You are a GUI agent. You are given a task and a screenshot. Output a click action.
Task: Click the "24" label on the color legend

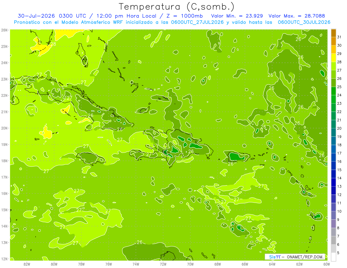[x=339, y=95]
